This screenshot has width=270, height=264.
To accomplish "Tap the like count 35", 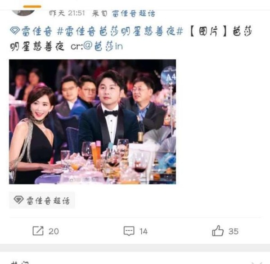I will click(234, 231).
